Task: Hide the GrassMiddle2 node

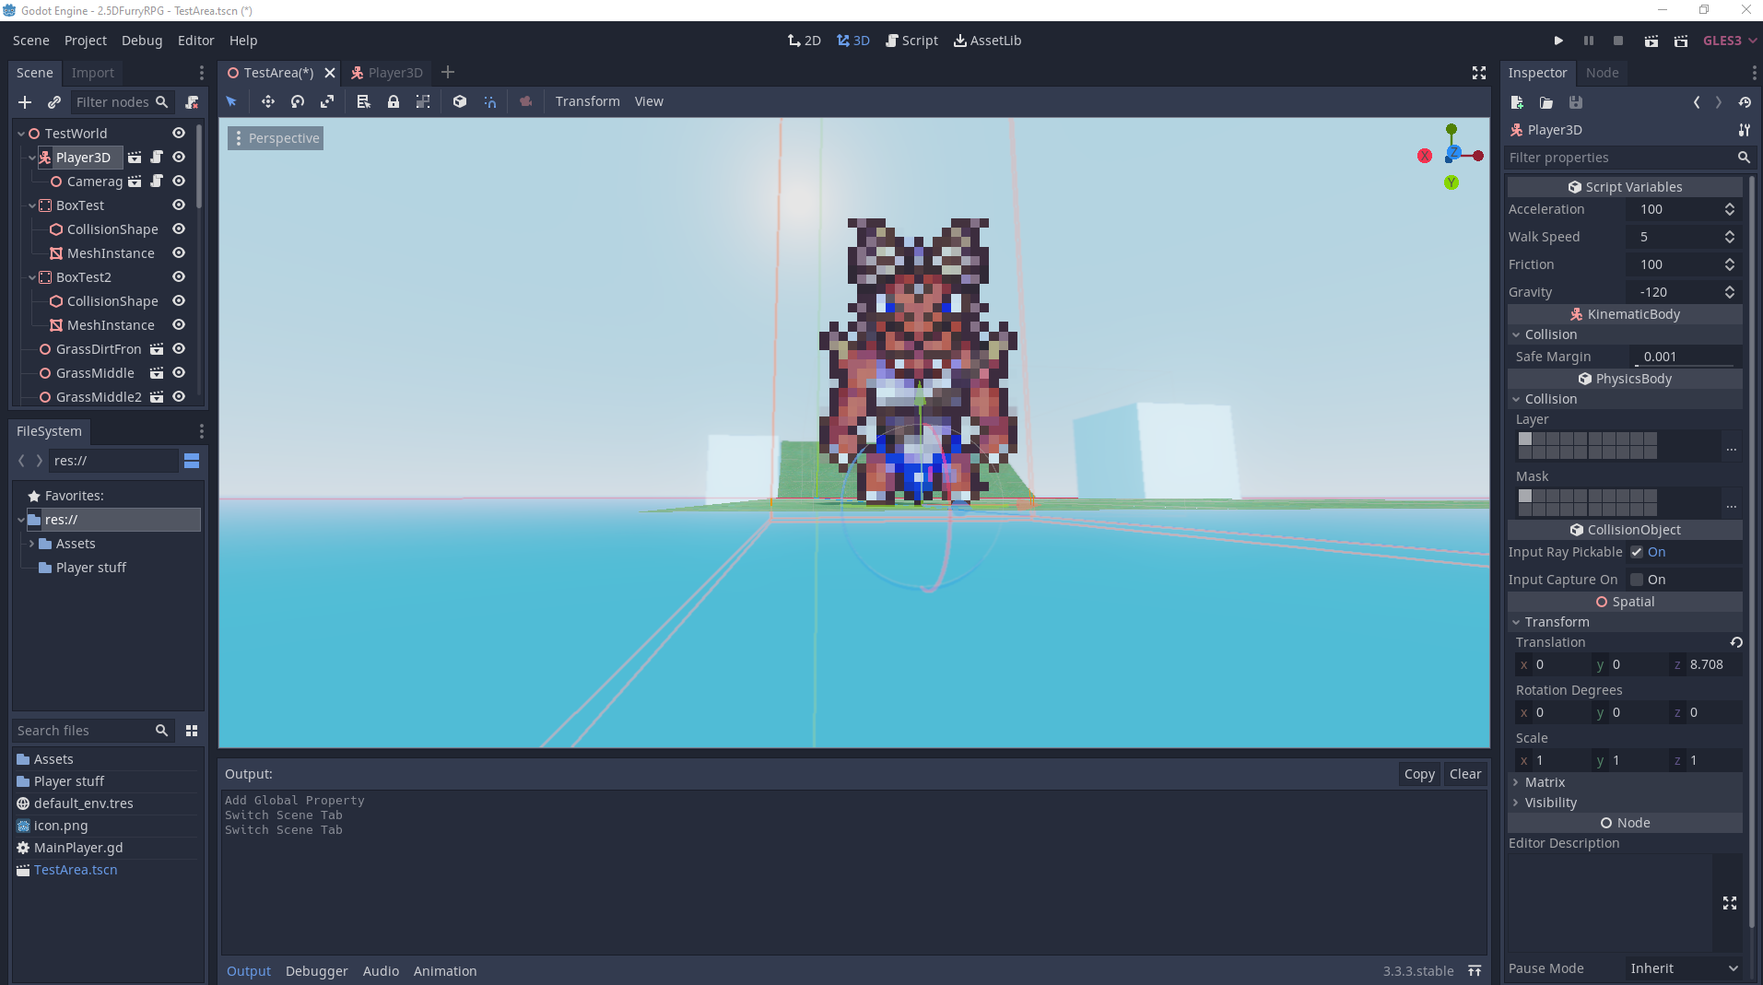Action: (x=179, y=397)
